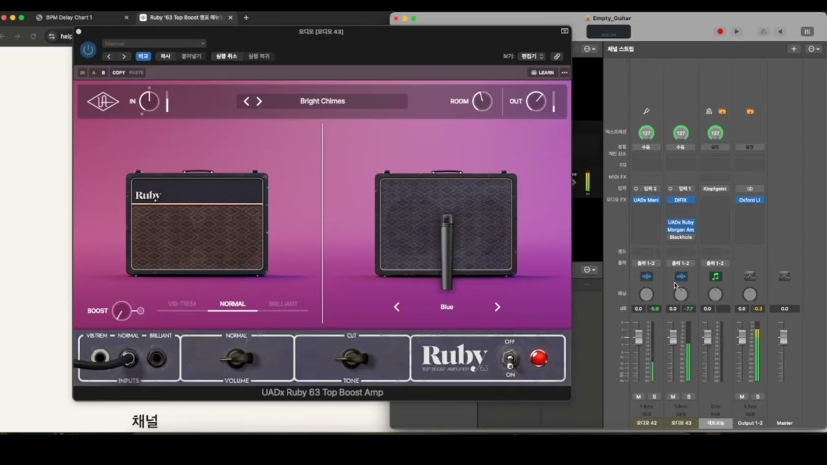Screen dimensions: 827x465
Task: Mute the 오디오 42 channel
Action: click(x=638, y=397)
